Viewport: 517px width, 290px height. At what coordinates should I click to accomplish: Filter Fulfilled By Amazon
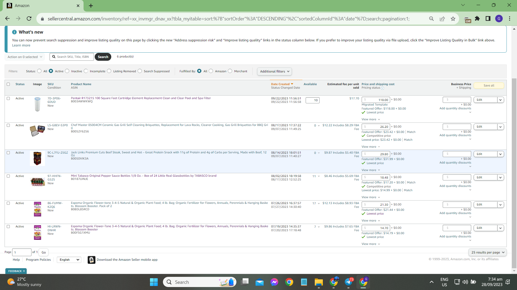point(211,71)
